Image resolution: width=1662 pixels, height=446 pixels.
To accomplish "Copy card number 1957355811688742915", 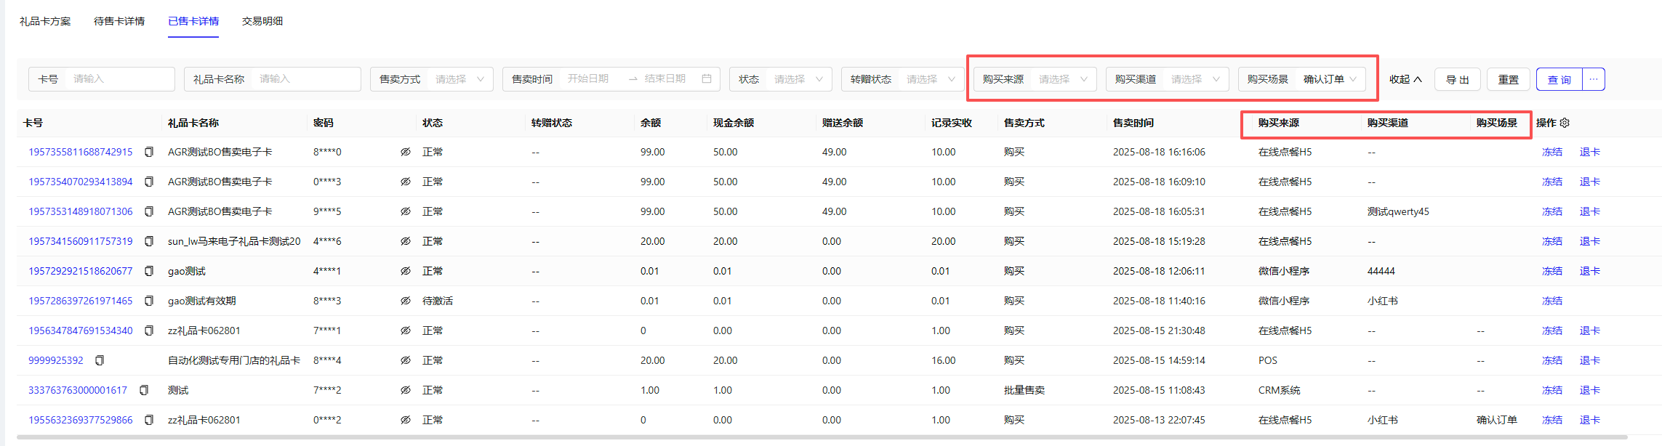I will tap(149, 152).
